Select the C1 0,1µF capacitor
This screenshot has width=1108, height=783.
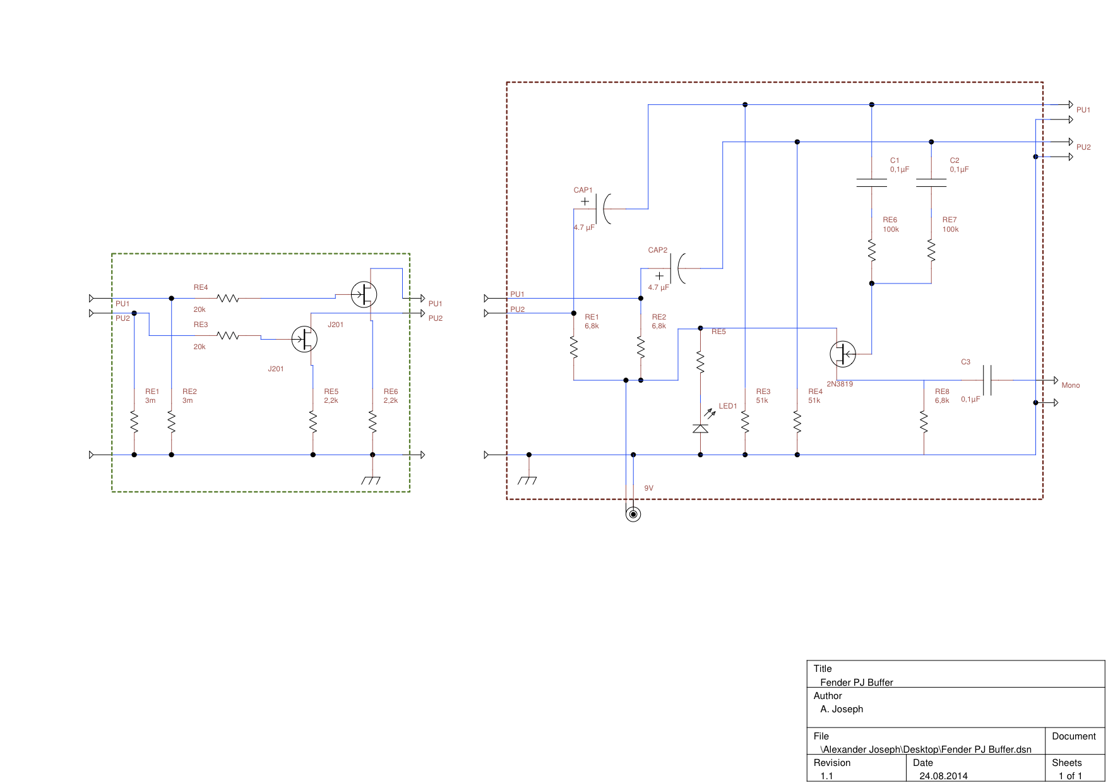[x=872, y=183]
